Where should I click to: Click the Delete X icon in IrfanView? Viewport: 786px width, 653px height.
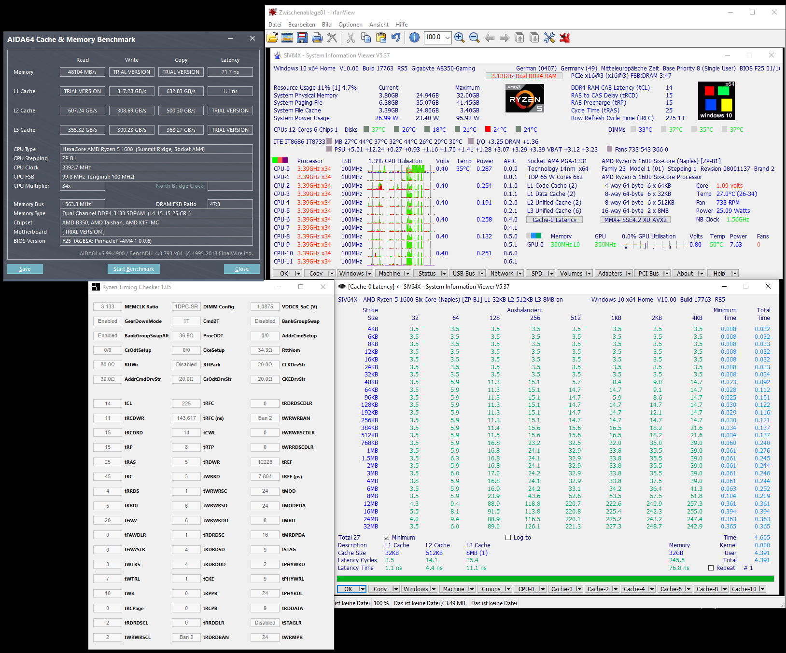pos(332,38)
